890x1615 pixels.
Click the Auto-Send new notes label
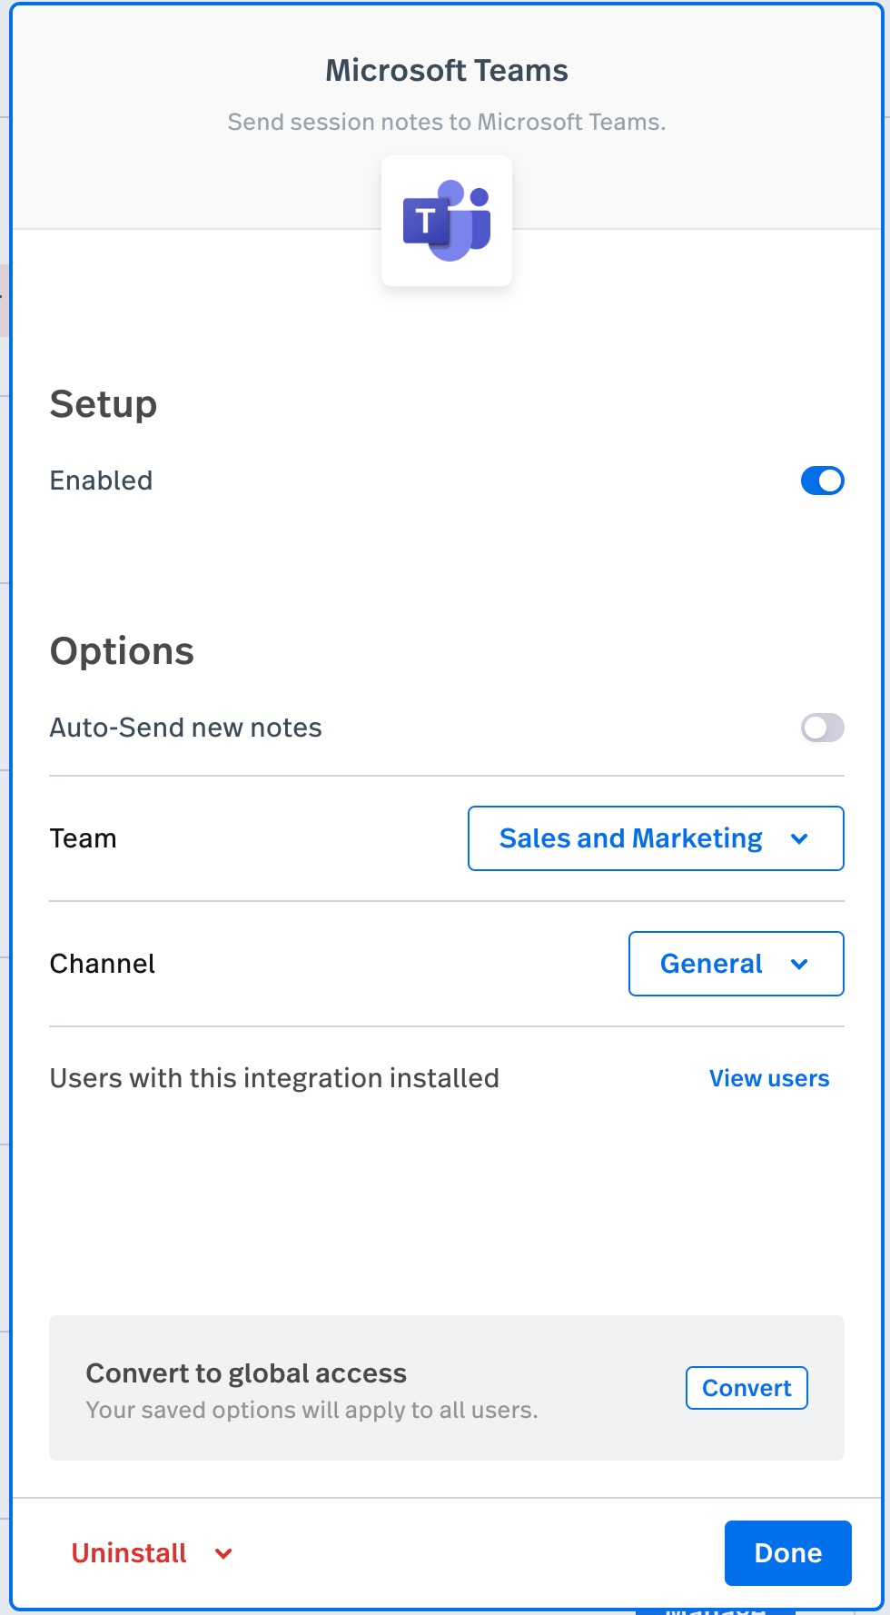pyautogui.click(x=186, y=728)
